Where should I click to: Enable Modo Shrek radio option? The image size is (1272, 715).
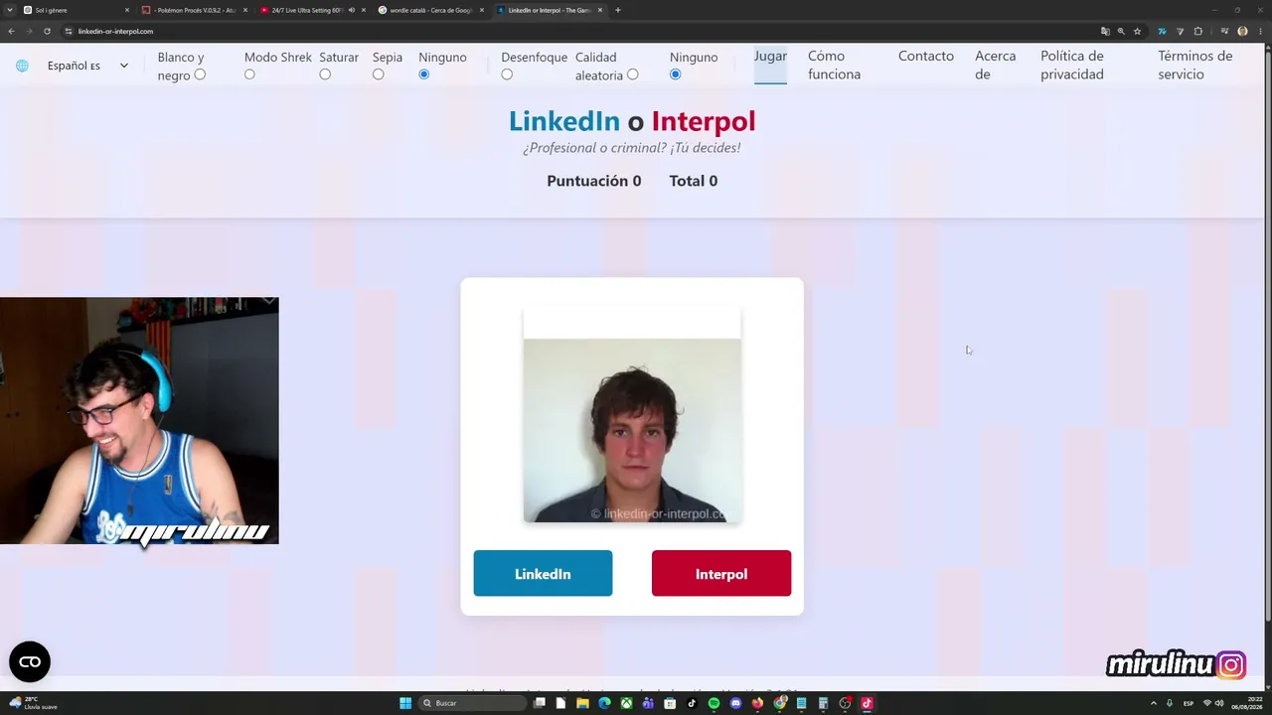click(x=249, y=74)
